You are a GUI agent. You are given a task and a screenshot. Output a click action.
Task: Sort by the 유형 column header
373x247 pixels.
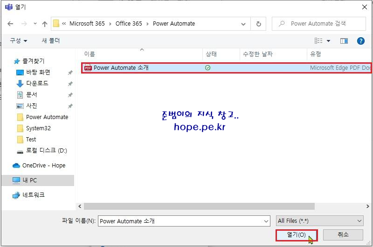[x=316, y=54]
